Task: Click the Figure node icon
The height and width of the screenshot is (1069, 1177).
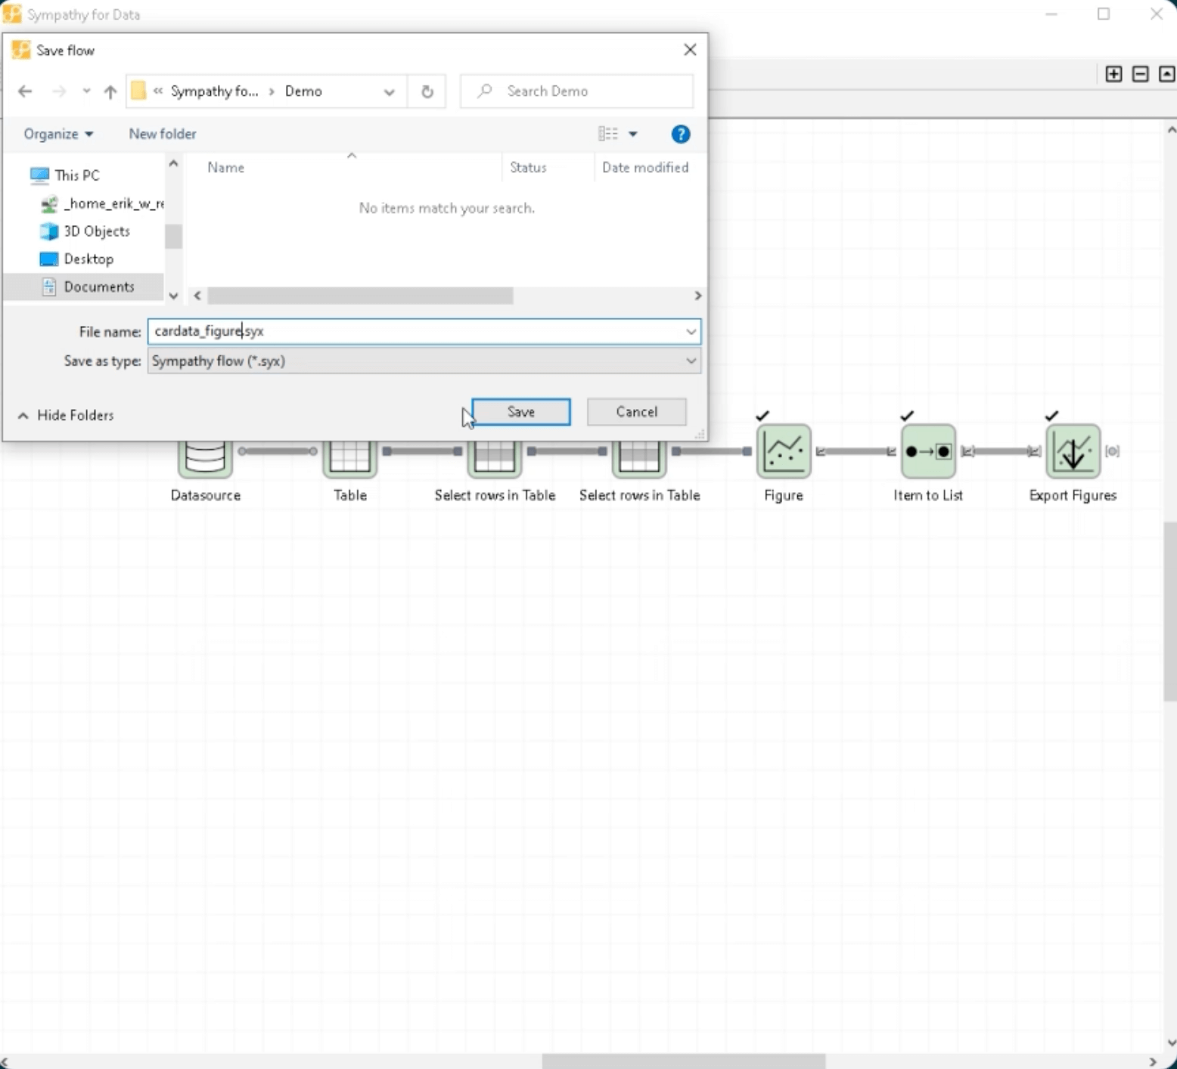Action: [x=784, y=451]
